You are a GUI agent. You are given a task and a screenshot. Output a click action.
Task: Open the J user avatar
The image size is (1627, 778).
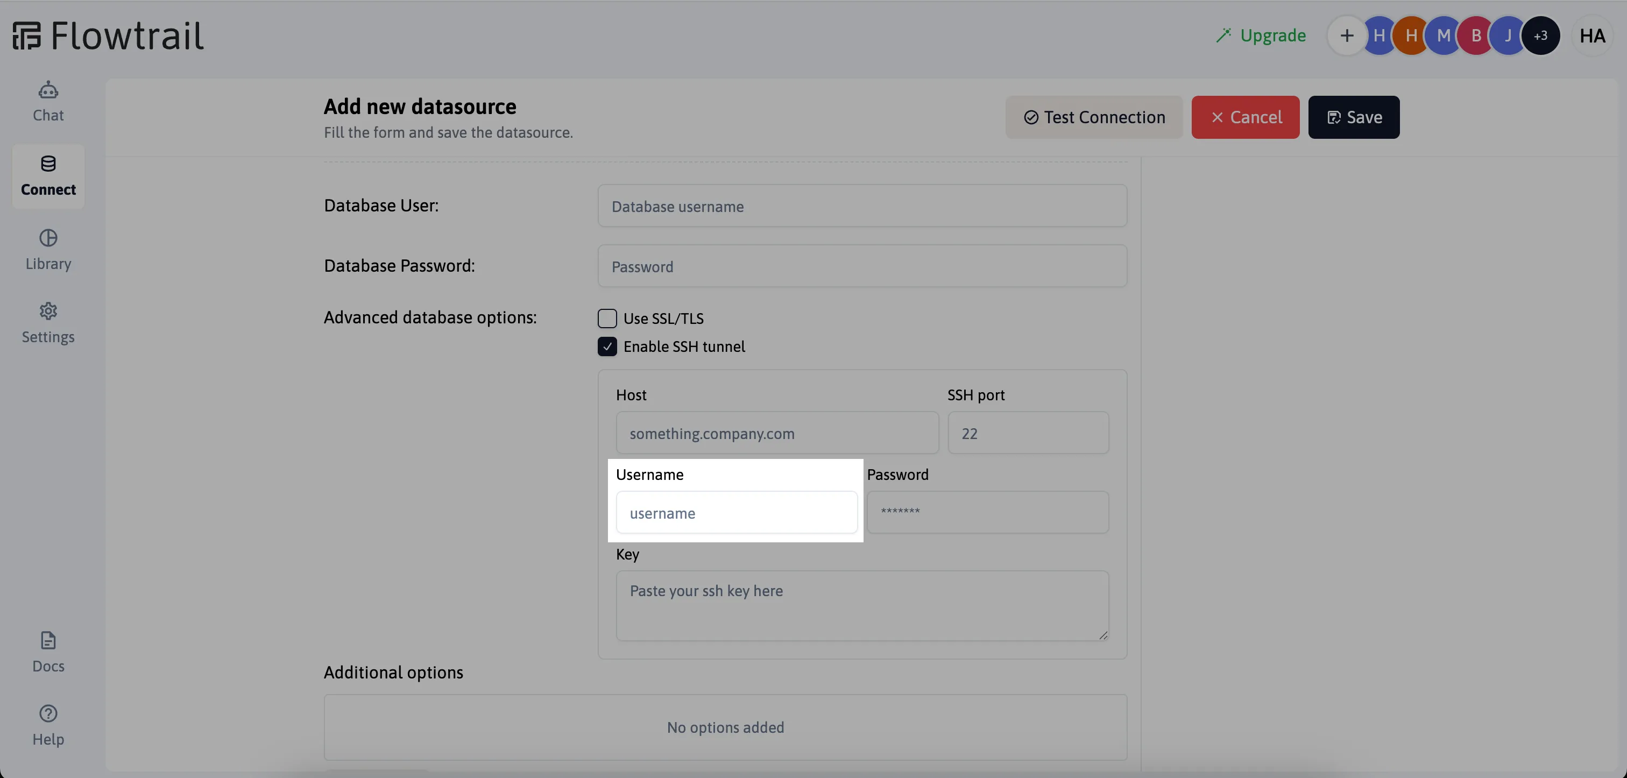click(x=1508, y=36)
